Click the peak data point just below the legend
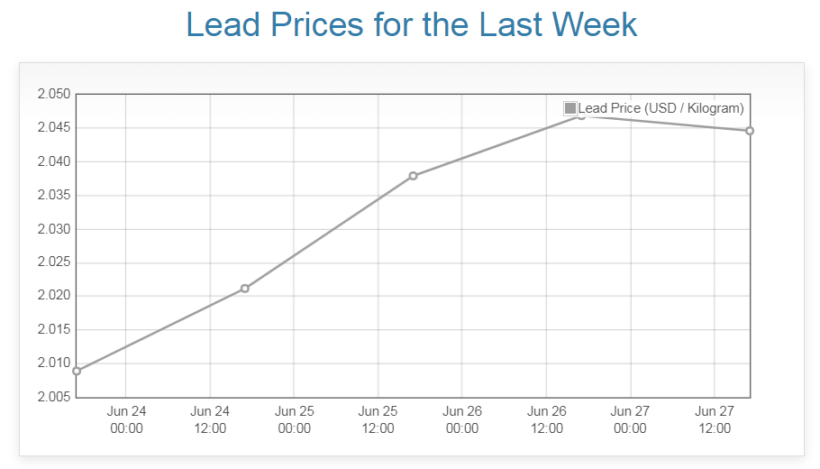This screenshot has height=469, width=820. 581,115
